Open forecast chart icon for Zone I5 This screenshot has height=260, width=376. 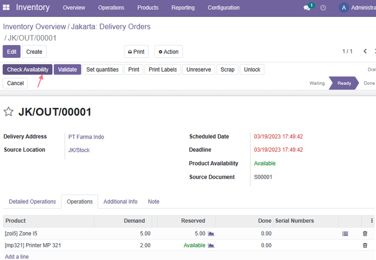[211, 234]
